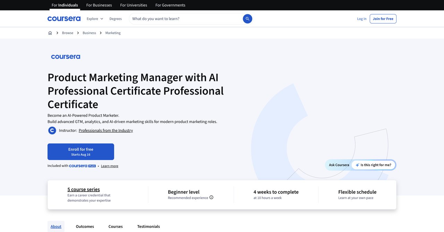This screenshot has height=232, width=444.
Task: Click the Browse breadcrumb link
Action: (x=68, y=33)
